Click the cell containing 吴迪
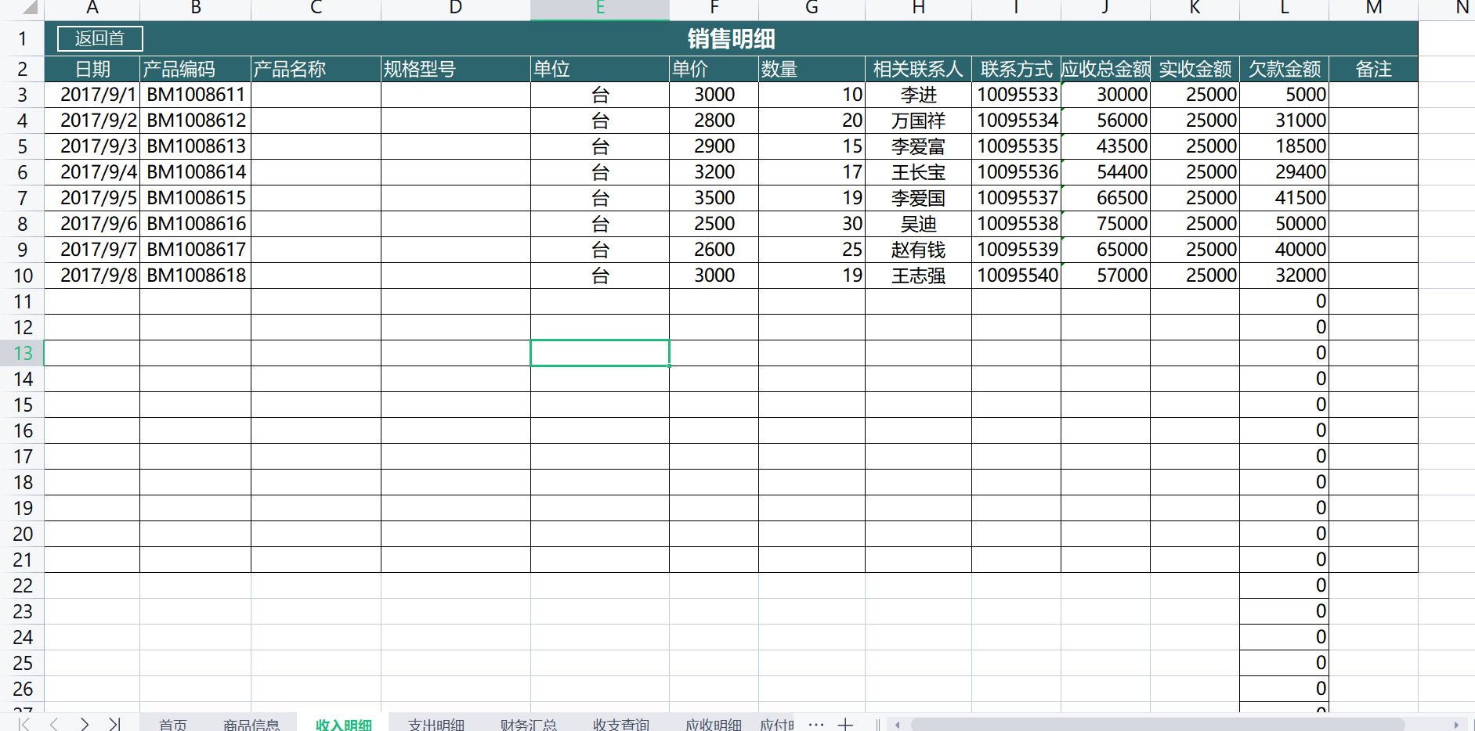1475x731 pixels. point(917,223)
